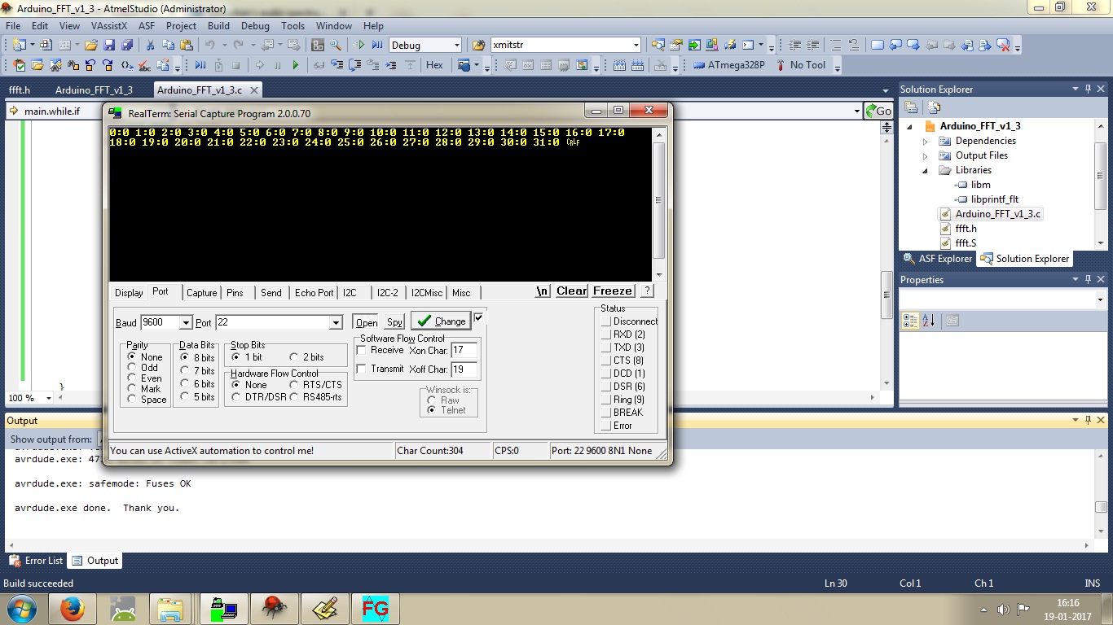This screenshot has width=1113, height=625.
Task: Open the Build menu
Action: pos(218,26)
